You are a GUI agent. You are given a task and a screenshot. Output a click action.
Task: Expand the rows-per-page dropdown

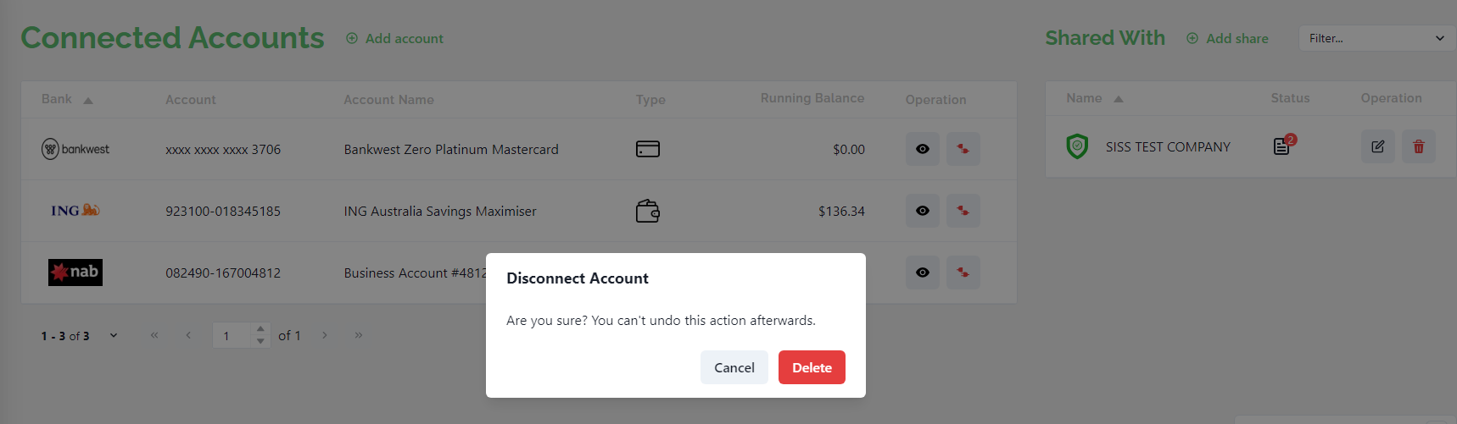point(114,336)
